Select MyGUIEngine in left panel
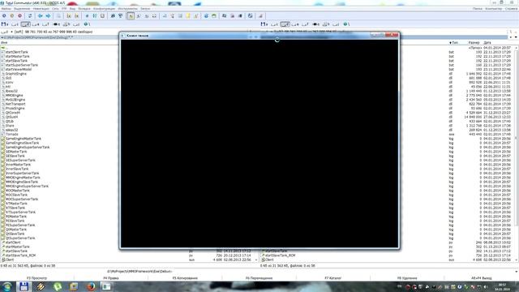 click(x=15, y=99)
